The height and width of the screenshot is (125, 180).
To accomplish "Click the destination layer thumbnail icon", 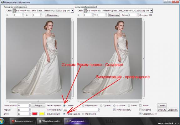I will pos(85,11).
